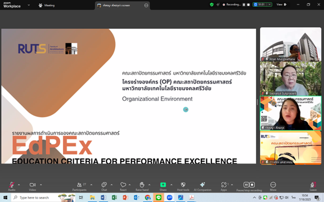Open Excel from the taskbar

115,198
